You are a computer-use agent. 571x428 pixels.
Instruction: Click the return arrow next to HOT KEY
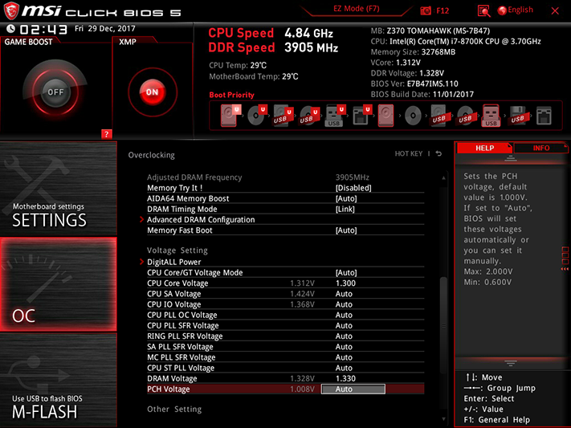coord(438,153)
